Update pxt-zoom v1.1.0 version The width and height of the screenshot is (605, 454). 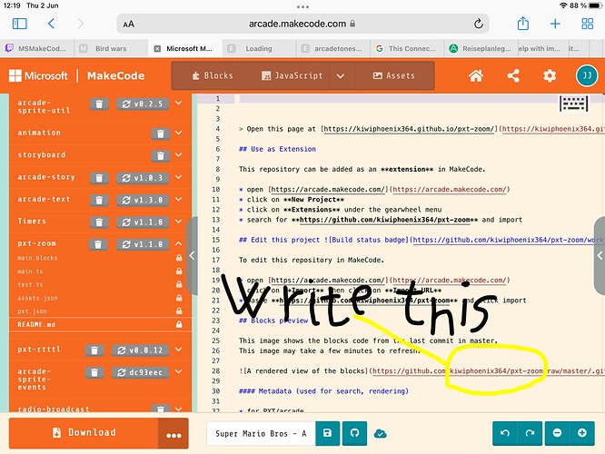(x=143, y=244)
